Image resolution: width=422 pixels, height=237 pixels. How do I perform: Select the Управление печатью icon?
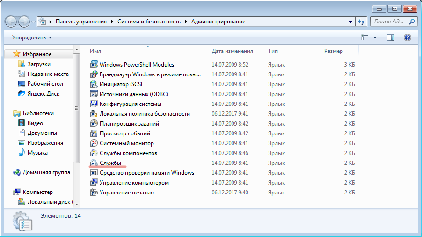click(x=94, y=193)
